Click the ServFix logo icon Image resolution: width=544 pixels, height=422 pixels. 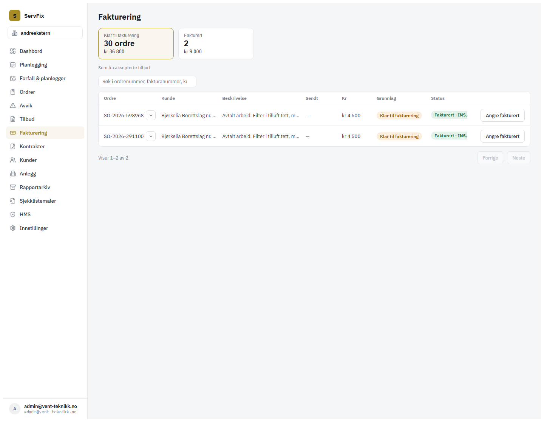pyautogui.click(x=15, y=16)
